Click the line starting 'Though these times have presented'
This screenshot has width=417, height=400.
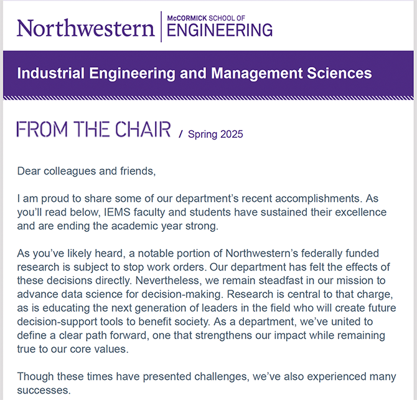205,376
